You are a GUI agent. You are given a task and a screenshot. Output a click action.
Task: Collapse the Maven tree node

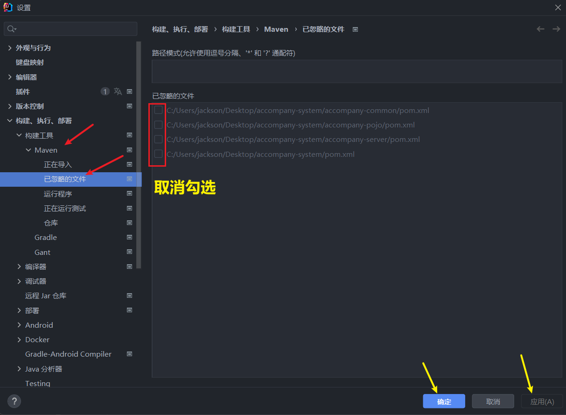pyautogui.click(x=28, y=150)
